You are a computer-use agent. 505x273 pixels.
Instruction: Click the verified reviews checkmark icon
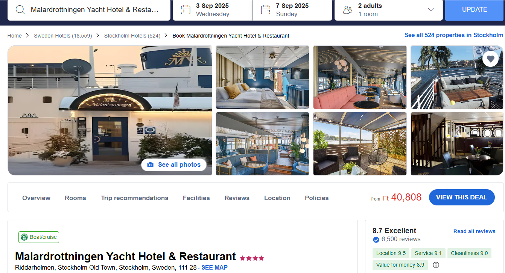click(376, 240)
